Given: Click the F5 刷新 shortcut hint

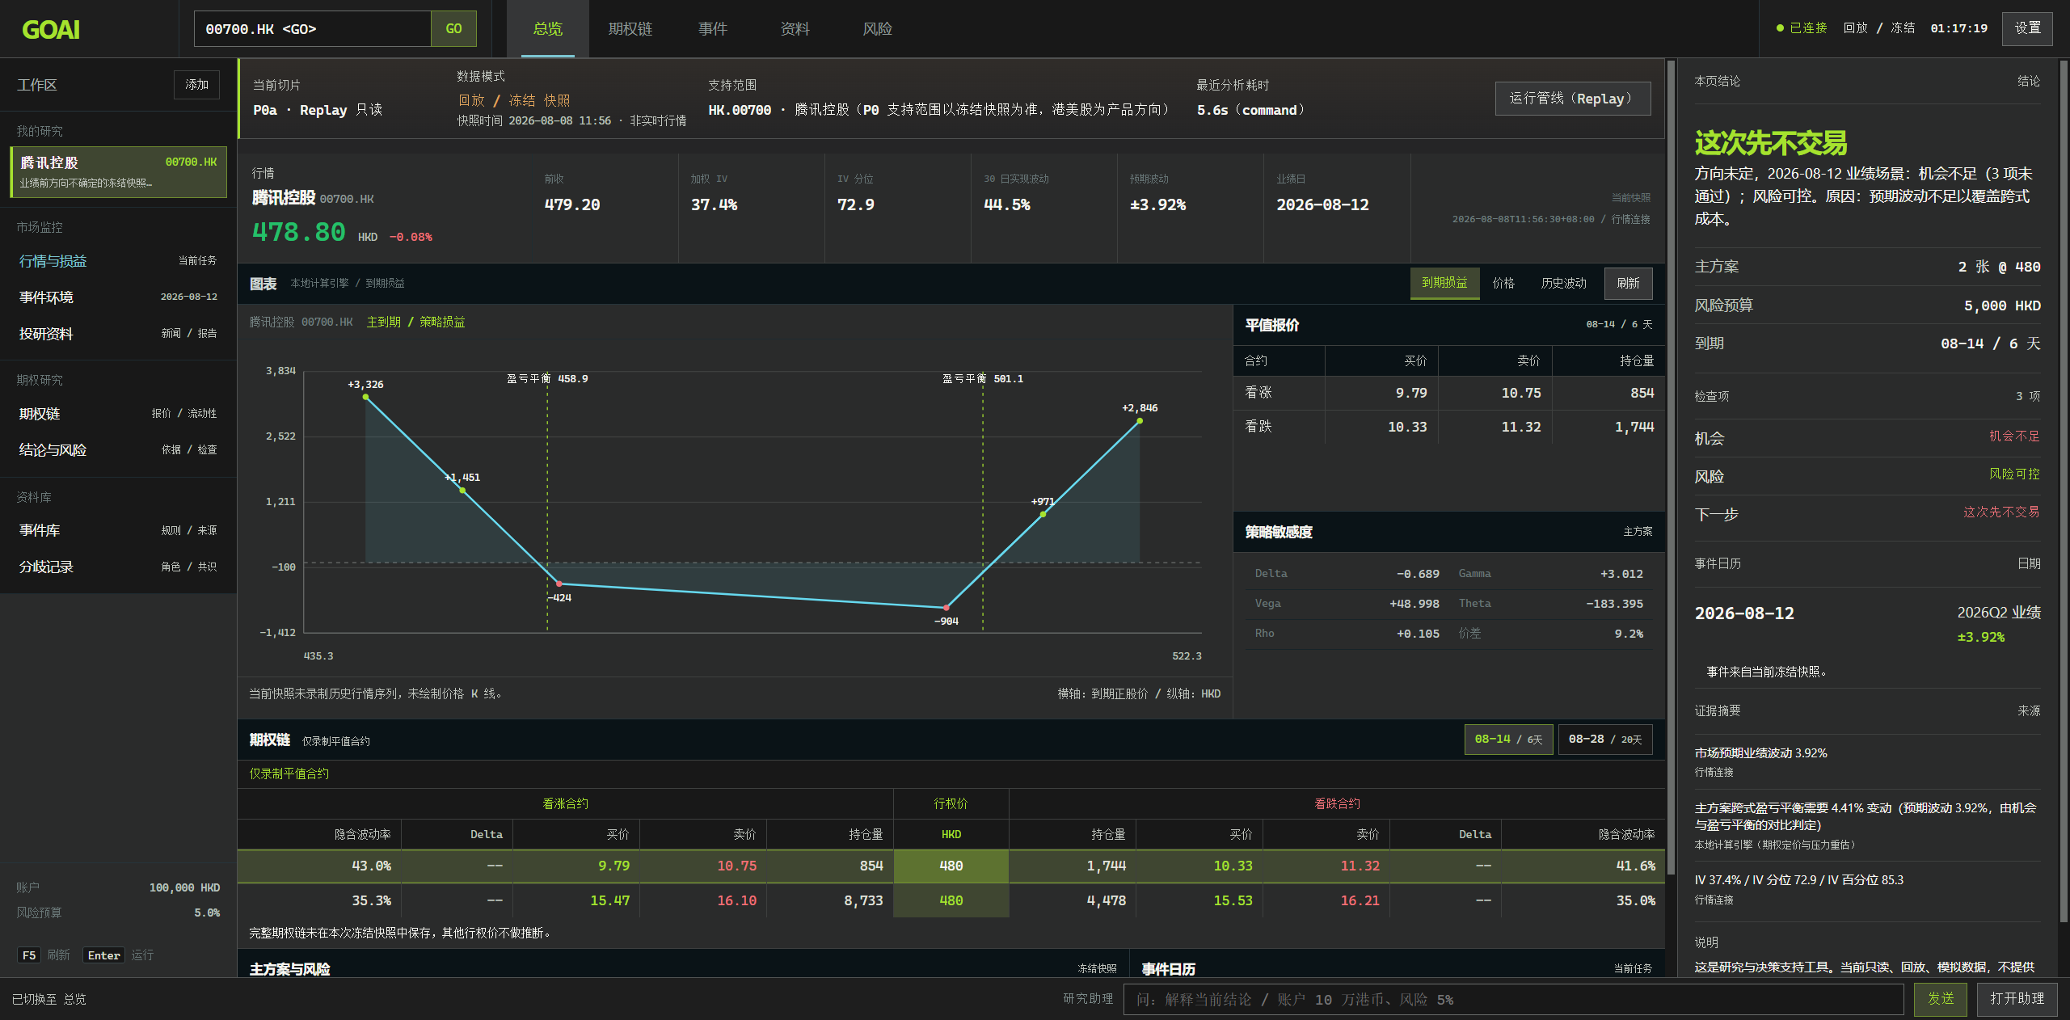Looking at the screenshot, I should coord(44,955).
